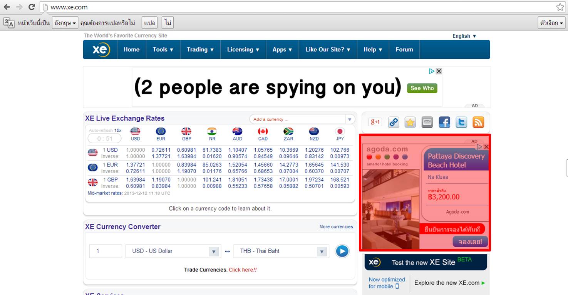Toggle the auto-refresh countdown timer
The height and width of the screenshot is (295, 568).
[105, 139]
